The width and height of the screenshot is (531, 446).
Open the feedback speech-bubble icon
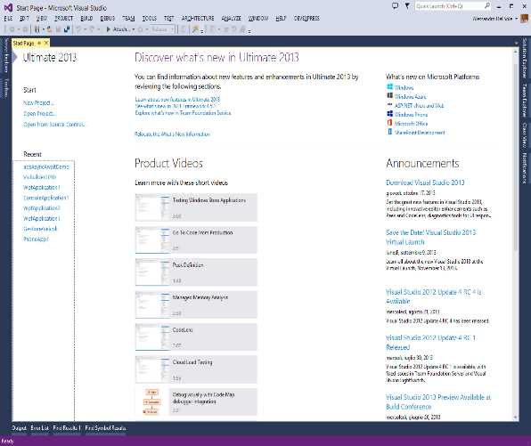click(x=395, y=6)
